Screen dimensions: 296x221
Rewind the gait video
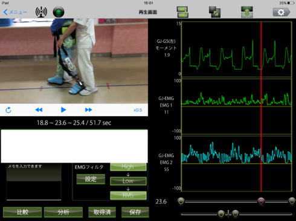click(39, 110)
